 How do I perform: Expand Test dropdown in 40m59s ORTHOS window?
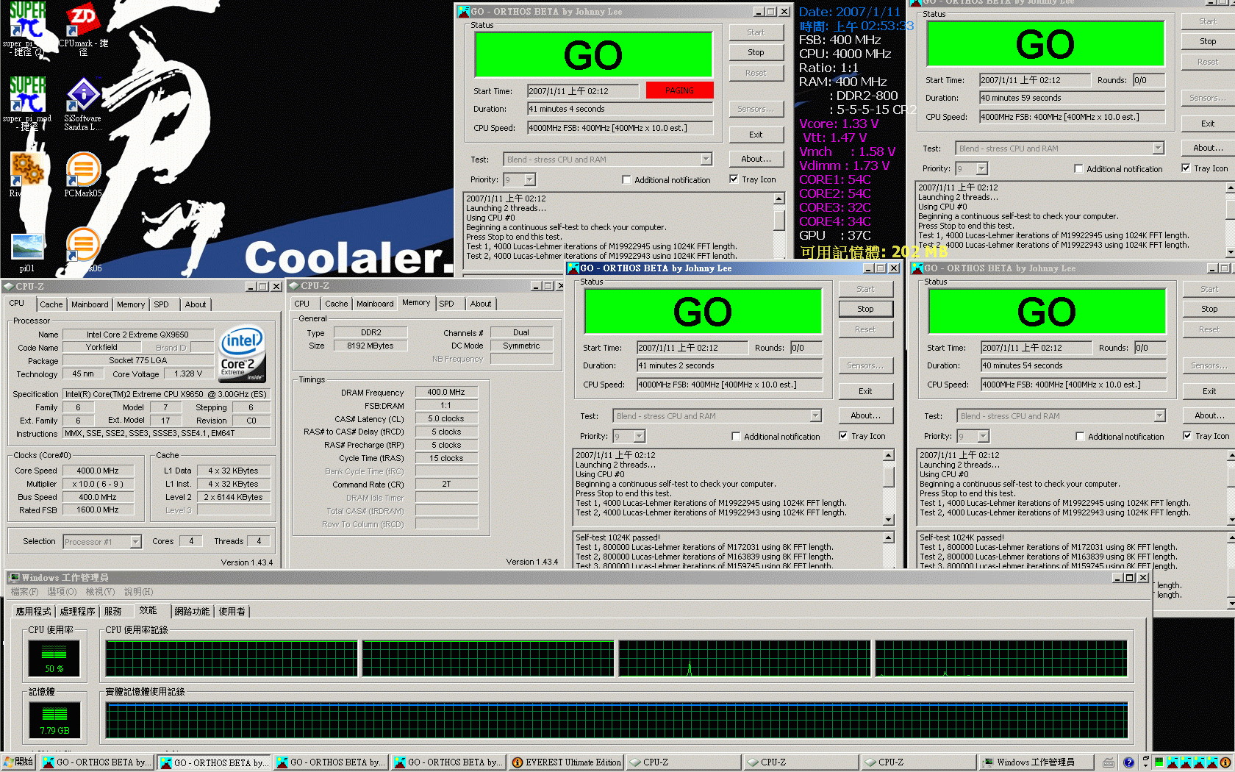point(1158,149)
